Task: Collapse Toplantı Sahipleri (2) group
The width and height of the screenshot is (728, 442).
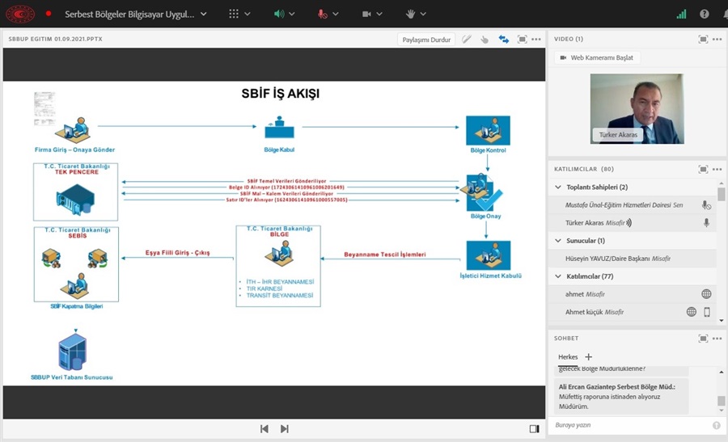Action: 558,187
